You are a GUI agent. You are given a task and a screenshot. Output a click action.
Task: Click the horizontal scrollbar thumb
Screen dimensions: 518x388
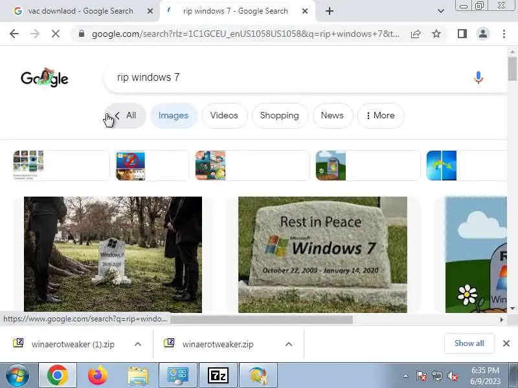coord(262,319)
